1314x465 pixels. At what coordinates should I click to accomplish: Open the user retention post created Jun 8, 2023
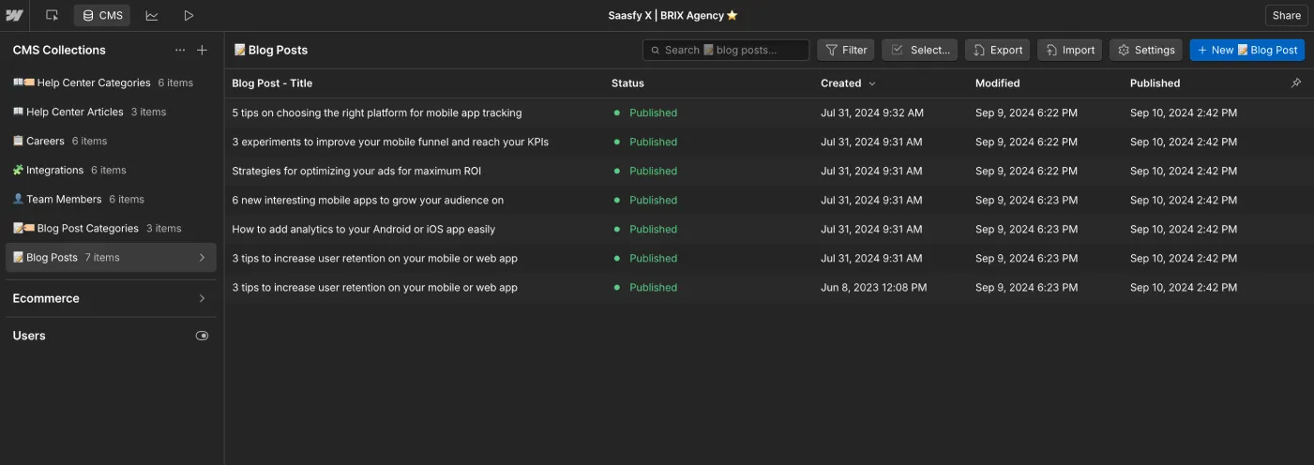tap(374, 287)
